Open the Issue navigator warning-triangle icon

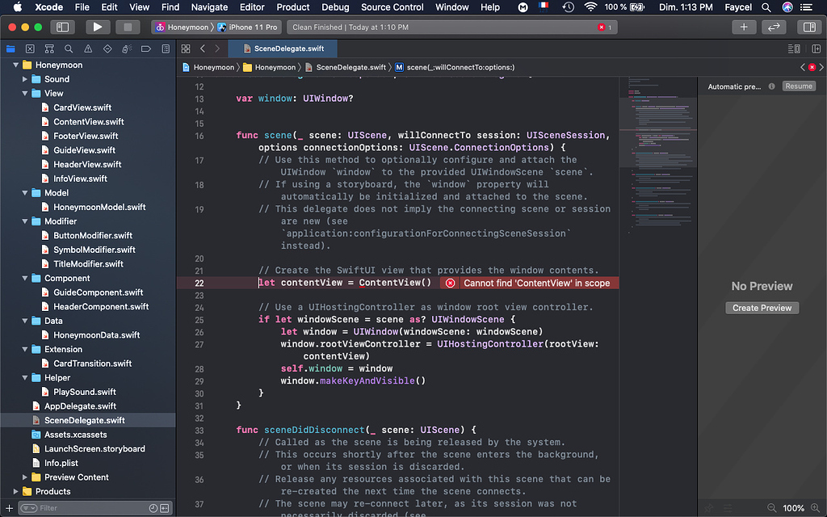(88, 48)
